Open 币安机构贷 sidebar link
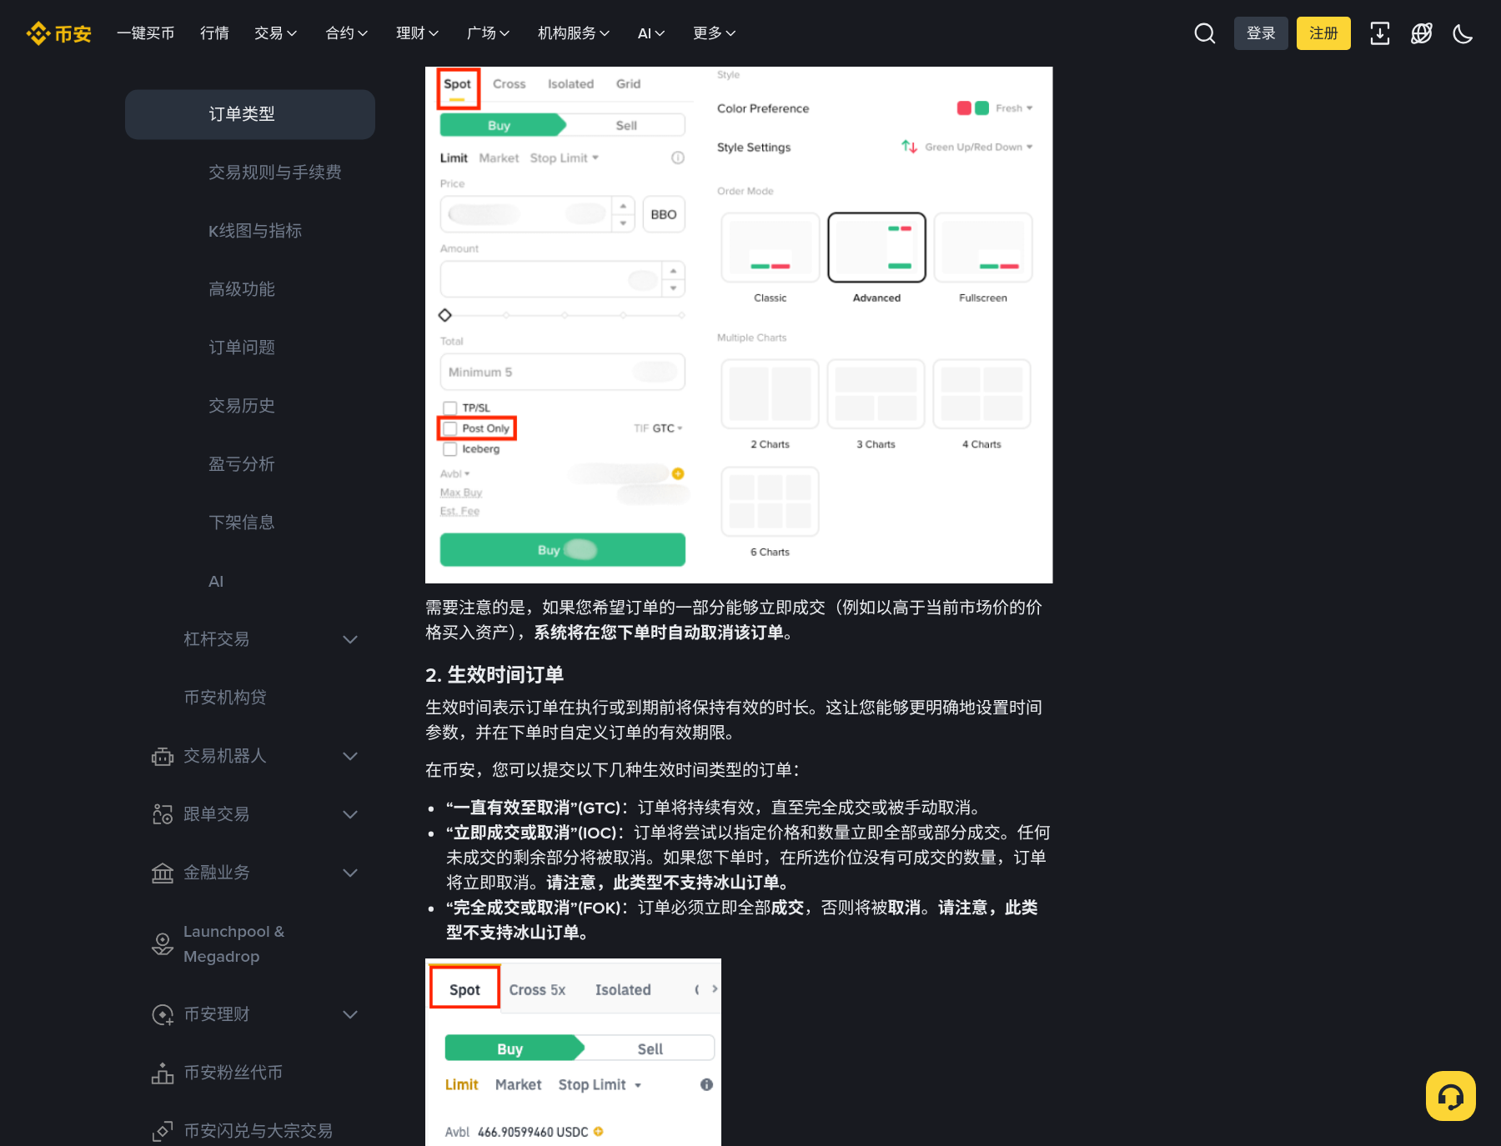Screen dimensions: 1501x1146 pos(225,698)
